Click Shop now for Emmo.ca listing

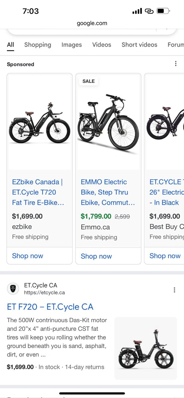click(96, 256)
